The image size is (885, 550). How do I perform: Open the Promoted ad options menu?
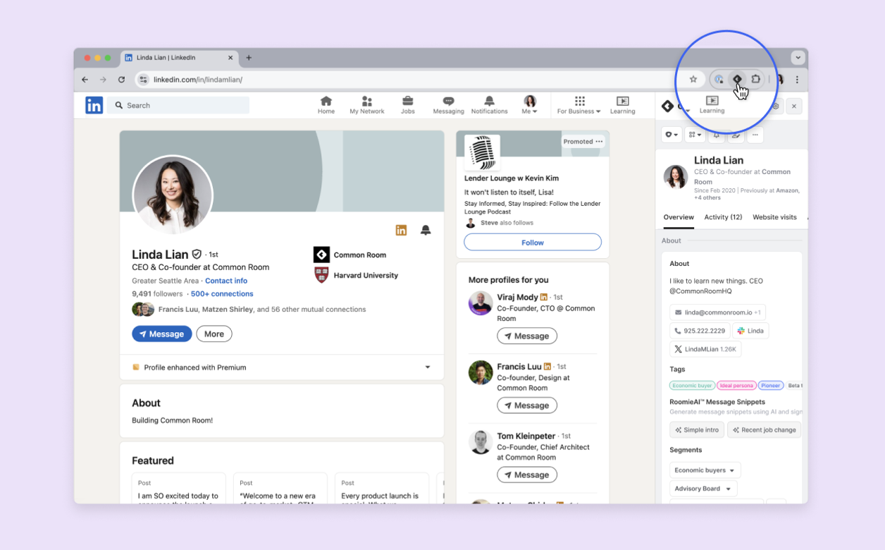point(599,142)
